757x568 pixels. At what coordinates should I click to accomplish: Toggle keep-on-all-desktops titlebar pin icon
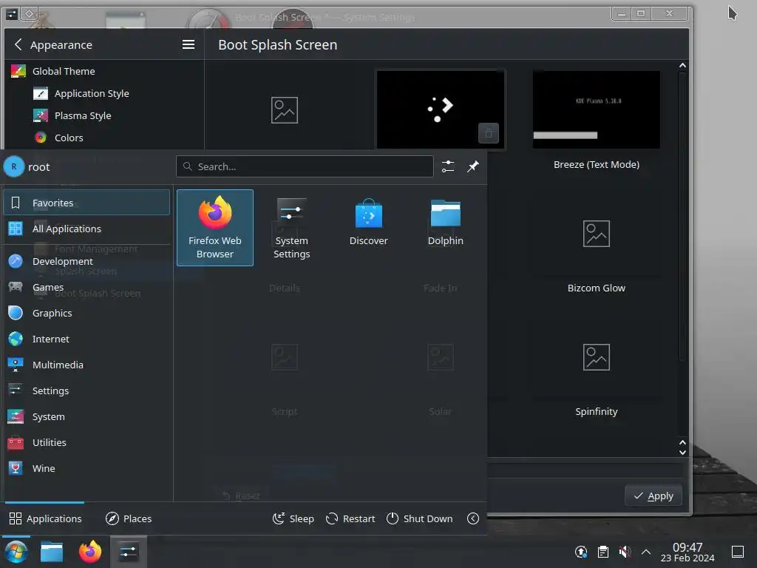(29, 13)
